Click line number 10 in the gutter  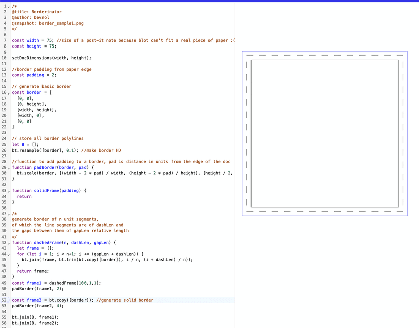click(4, 58)
